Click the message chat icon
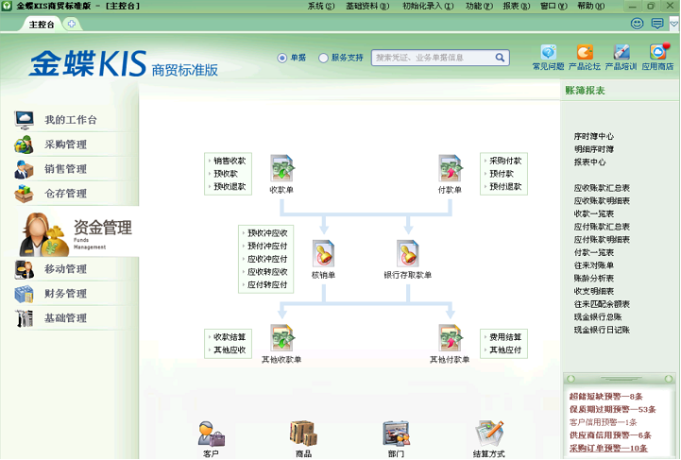Viewport: 681px width, 460px height. 657,24
